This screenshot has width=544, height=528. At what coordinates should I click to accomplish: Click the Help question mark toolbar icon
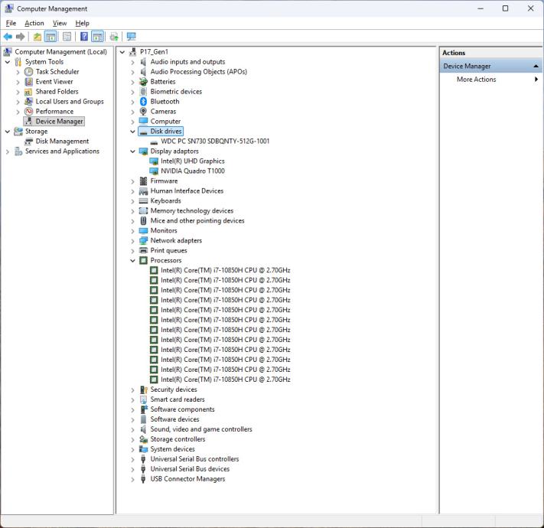(83, 37)
